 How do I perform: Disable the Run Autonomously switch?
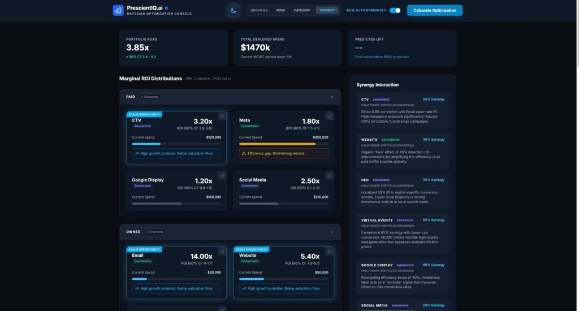395,10
